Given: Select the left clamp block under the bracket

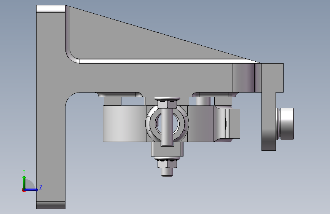Looking at the screenshot, I should click(x=124, y=124).
